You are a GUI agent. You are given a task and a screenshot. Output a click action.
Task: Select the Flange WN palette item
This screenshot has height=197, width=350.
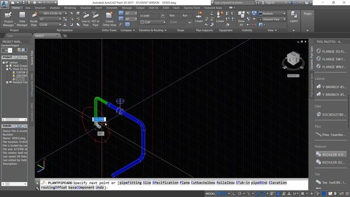331,67
